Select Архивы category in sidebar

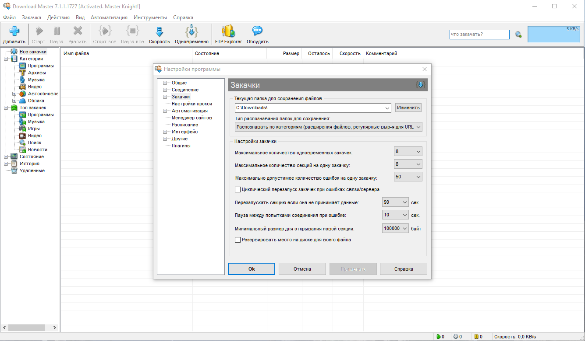(x=37, y=73)
